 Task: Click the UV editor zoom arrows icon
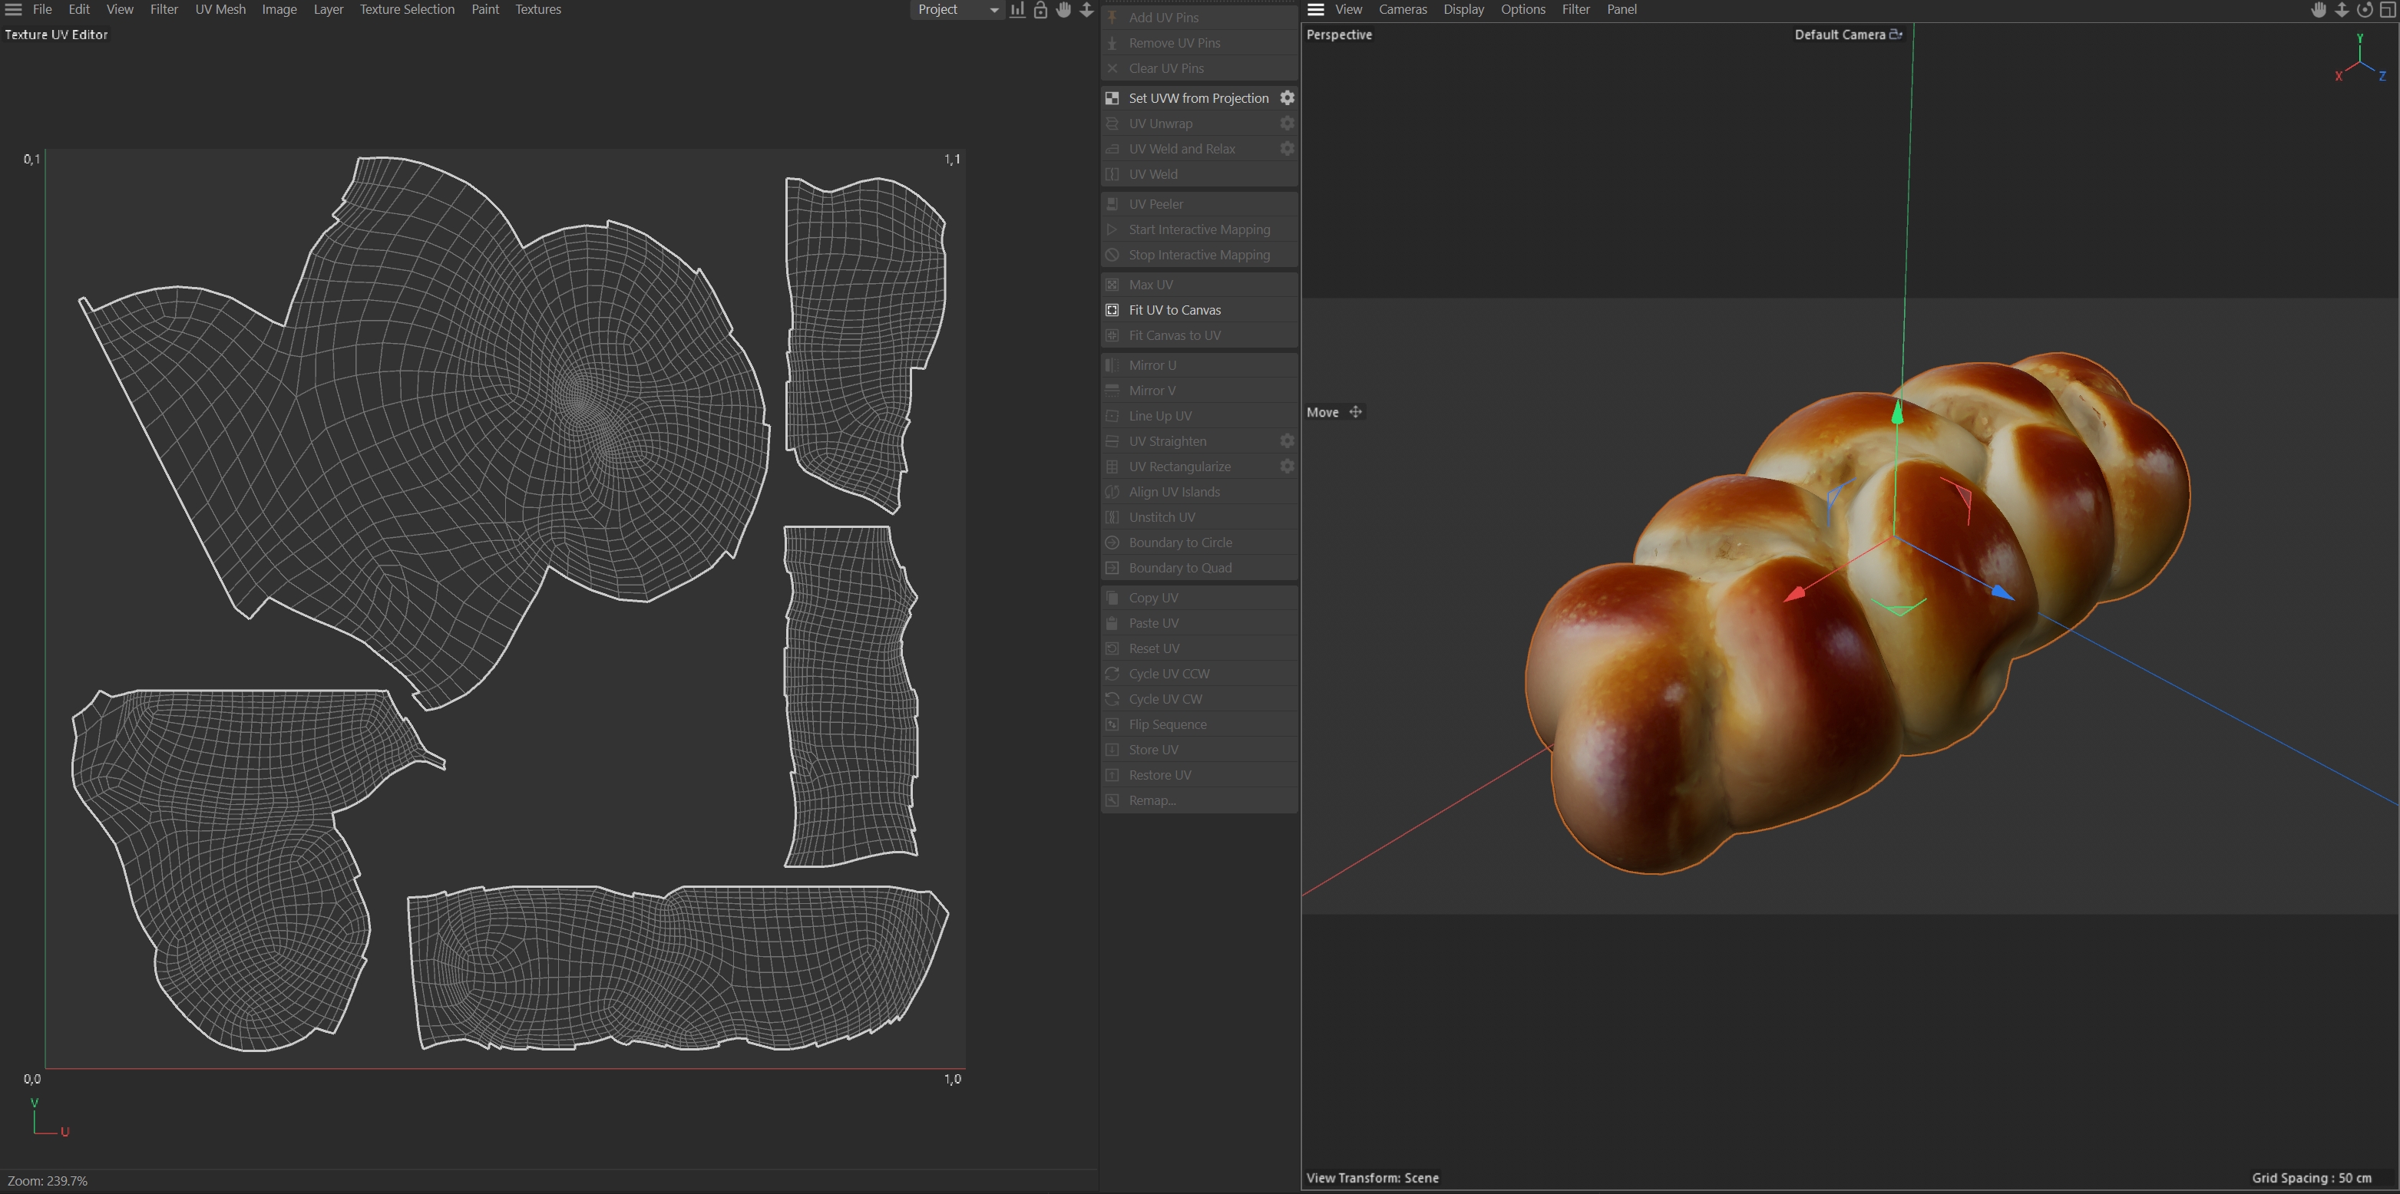pyautogui.click(x=1086, y=9)
